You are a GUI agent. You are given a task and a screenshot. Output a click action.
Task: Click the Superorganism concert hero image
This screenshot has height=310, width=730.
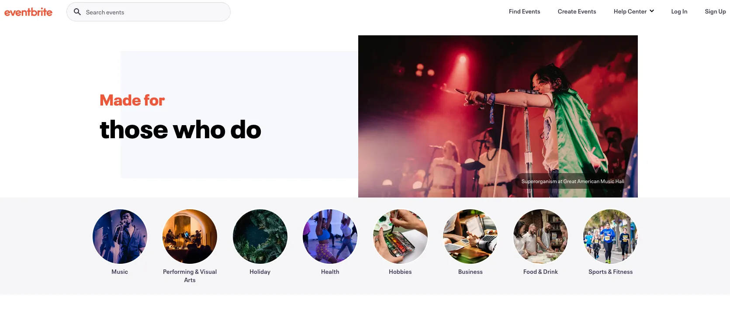coord(498,116)
